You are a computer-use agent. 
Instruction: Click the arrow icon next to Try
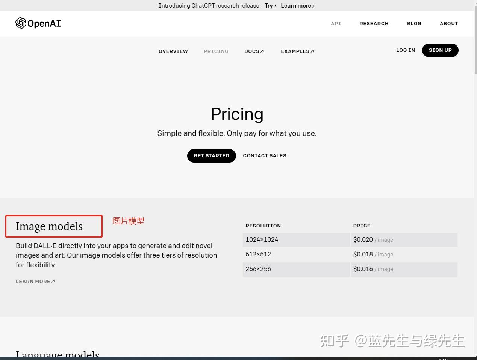pos(274,5)
